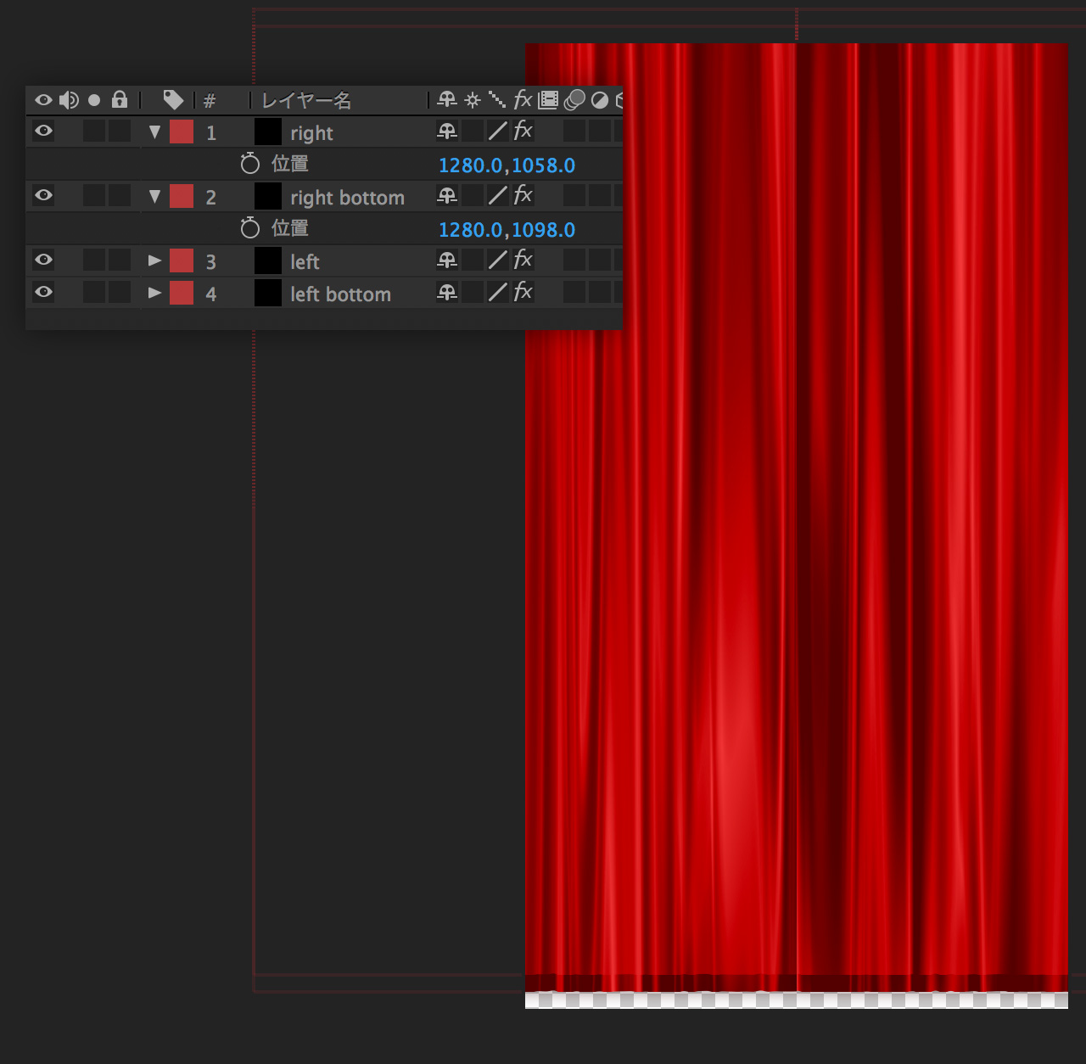Image resolution: width=1086 pixels, height=1064 pixels.
Task: Toggle visibility of the right bottom layer
Action: pos(43,196)
